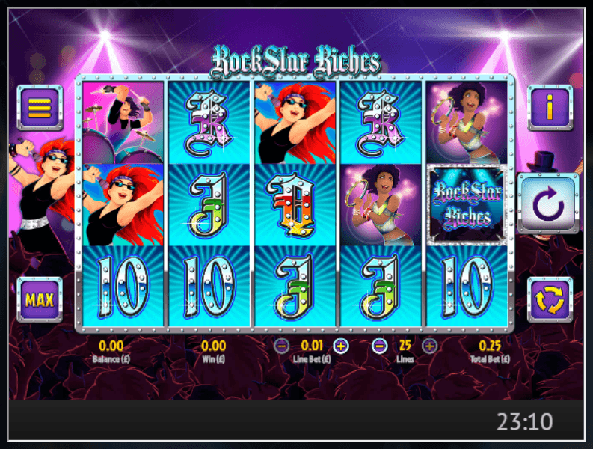Click the Balance amount display
This screenshot has height=449, width=593.
(111, 346)
